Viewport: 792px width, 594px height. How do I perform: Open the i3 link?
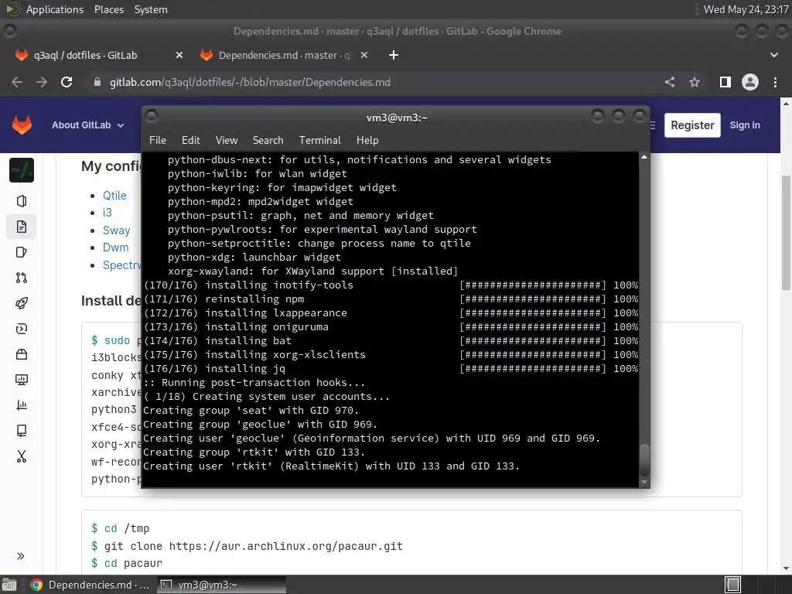click(x=107, y=213)
